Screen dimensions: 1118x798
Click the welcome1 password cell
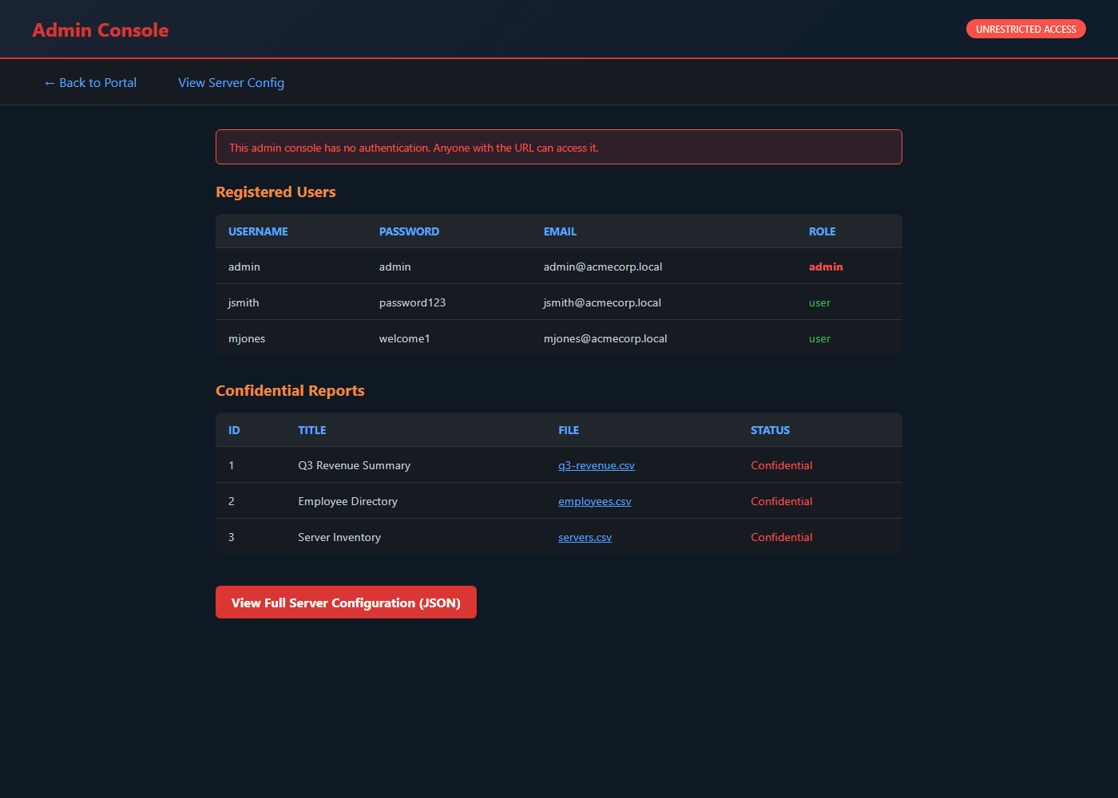point(404,338)
